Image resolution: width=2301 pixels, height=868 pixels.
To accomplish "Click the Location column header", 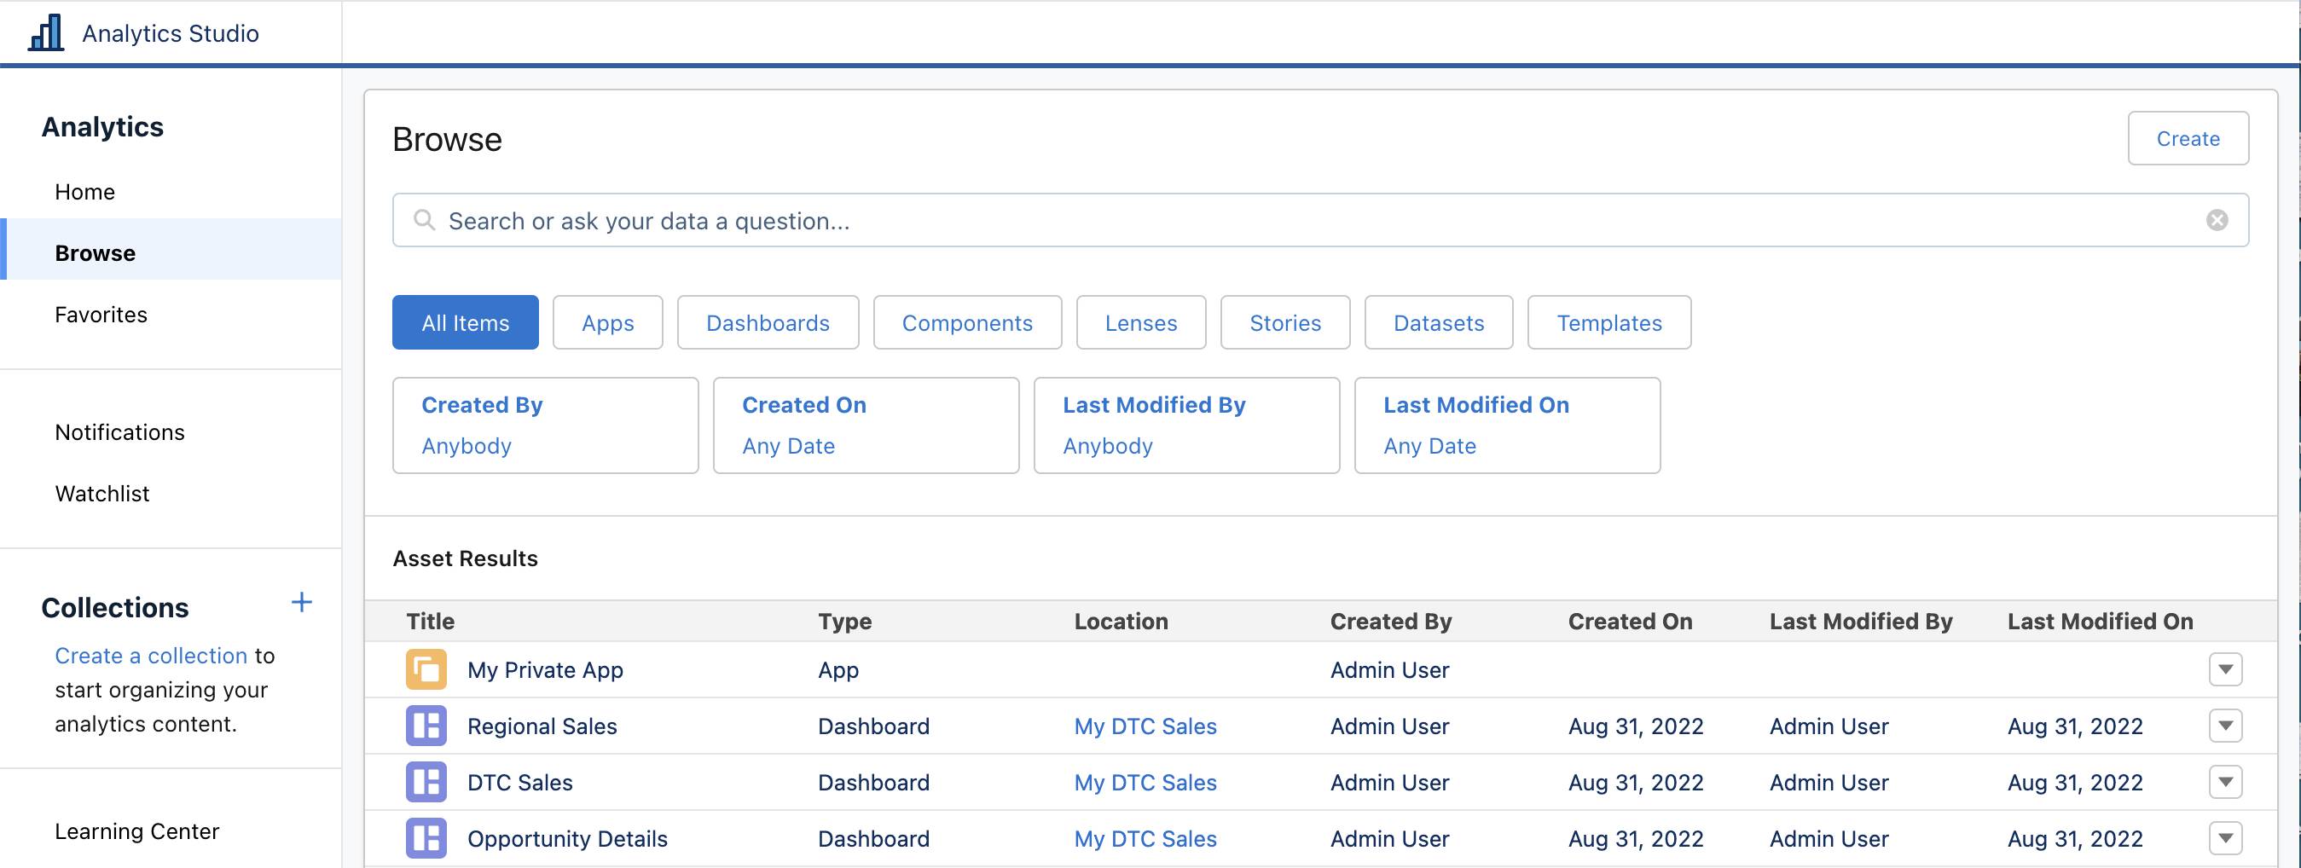I will click(1121, 622).
